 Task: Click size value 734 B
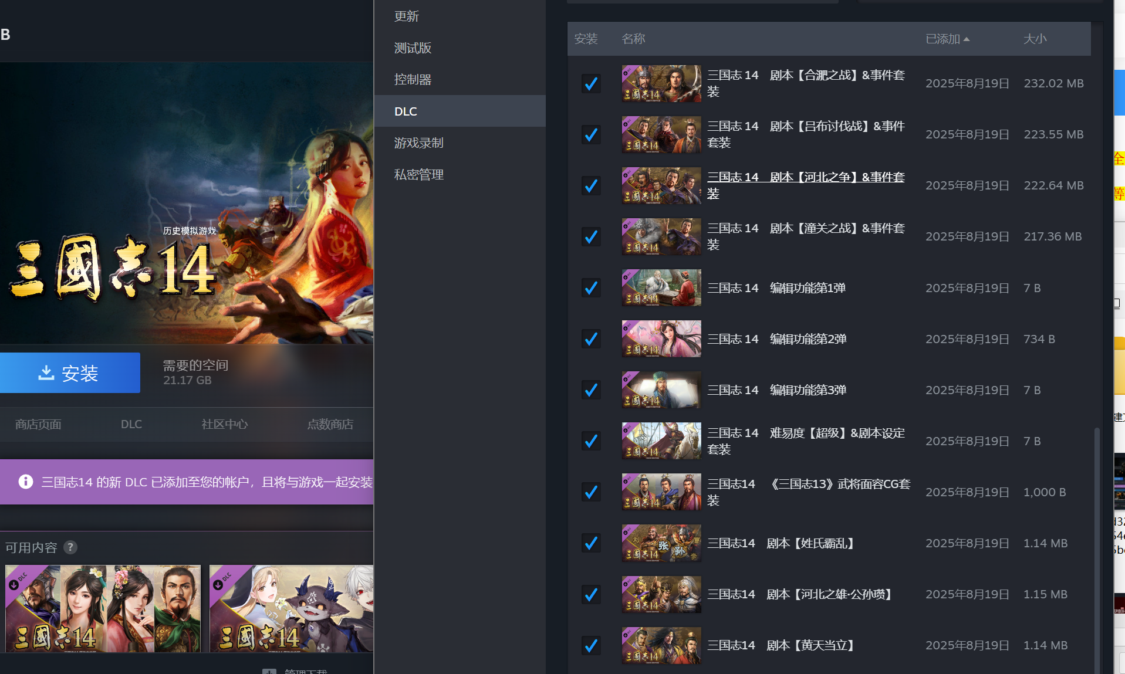(1039, 339)
